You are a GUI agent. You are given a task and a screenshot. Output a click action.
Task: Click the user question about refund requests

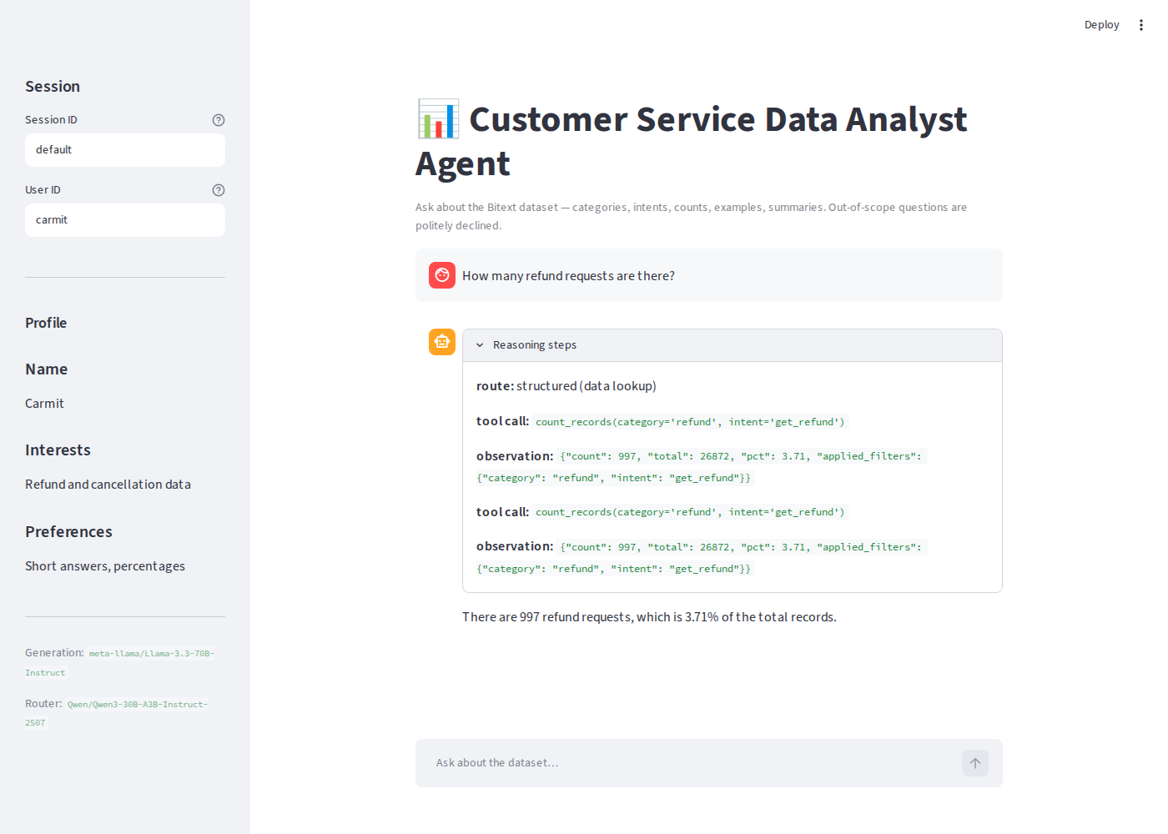pos(568,276)
